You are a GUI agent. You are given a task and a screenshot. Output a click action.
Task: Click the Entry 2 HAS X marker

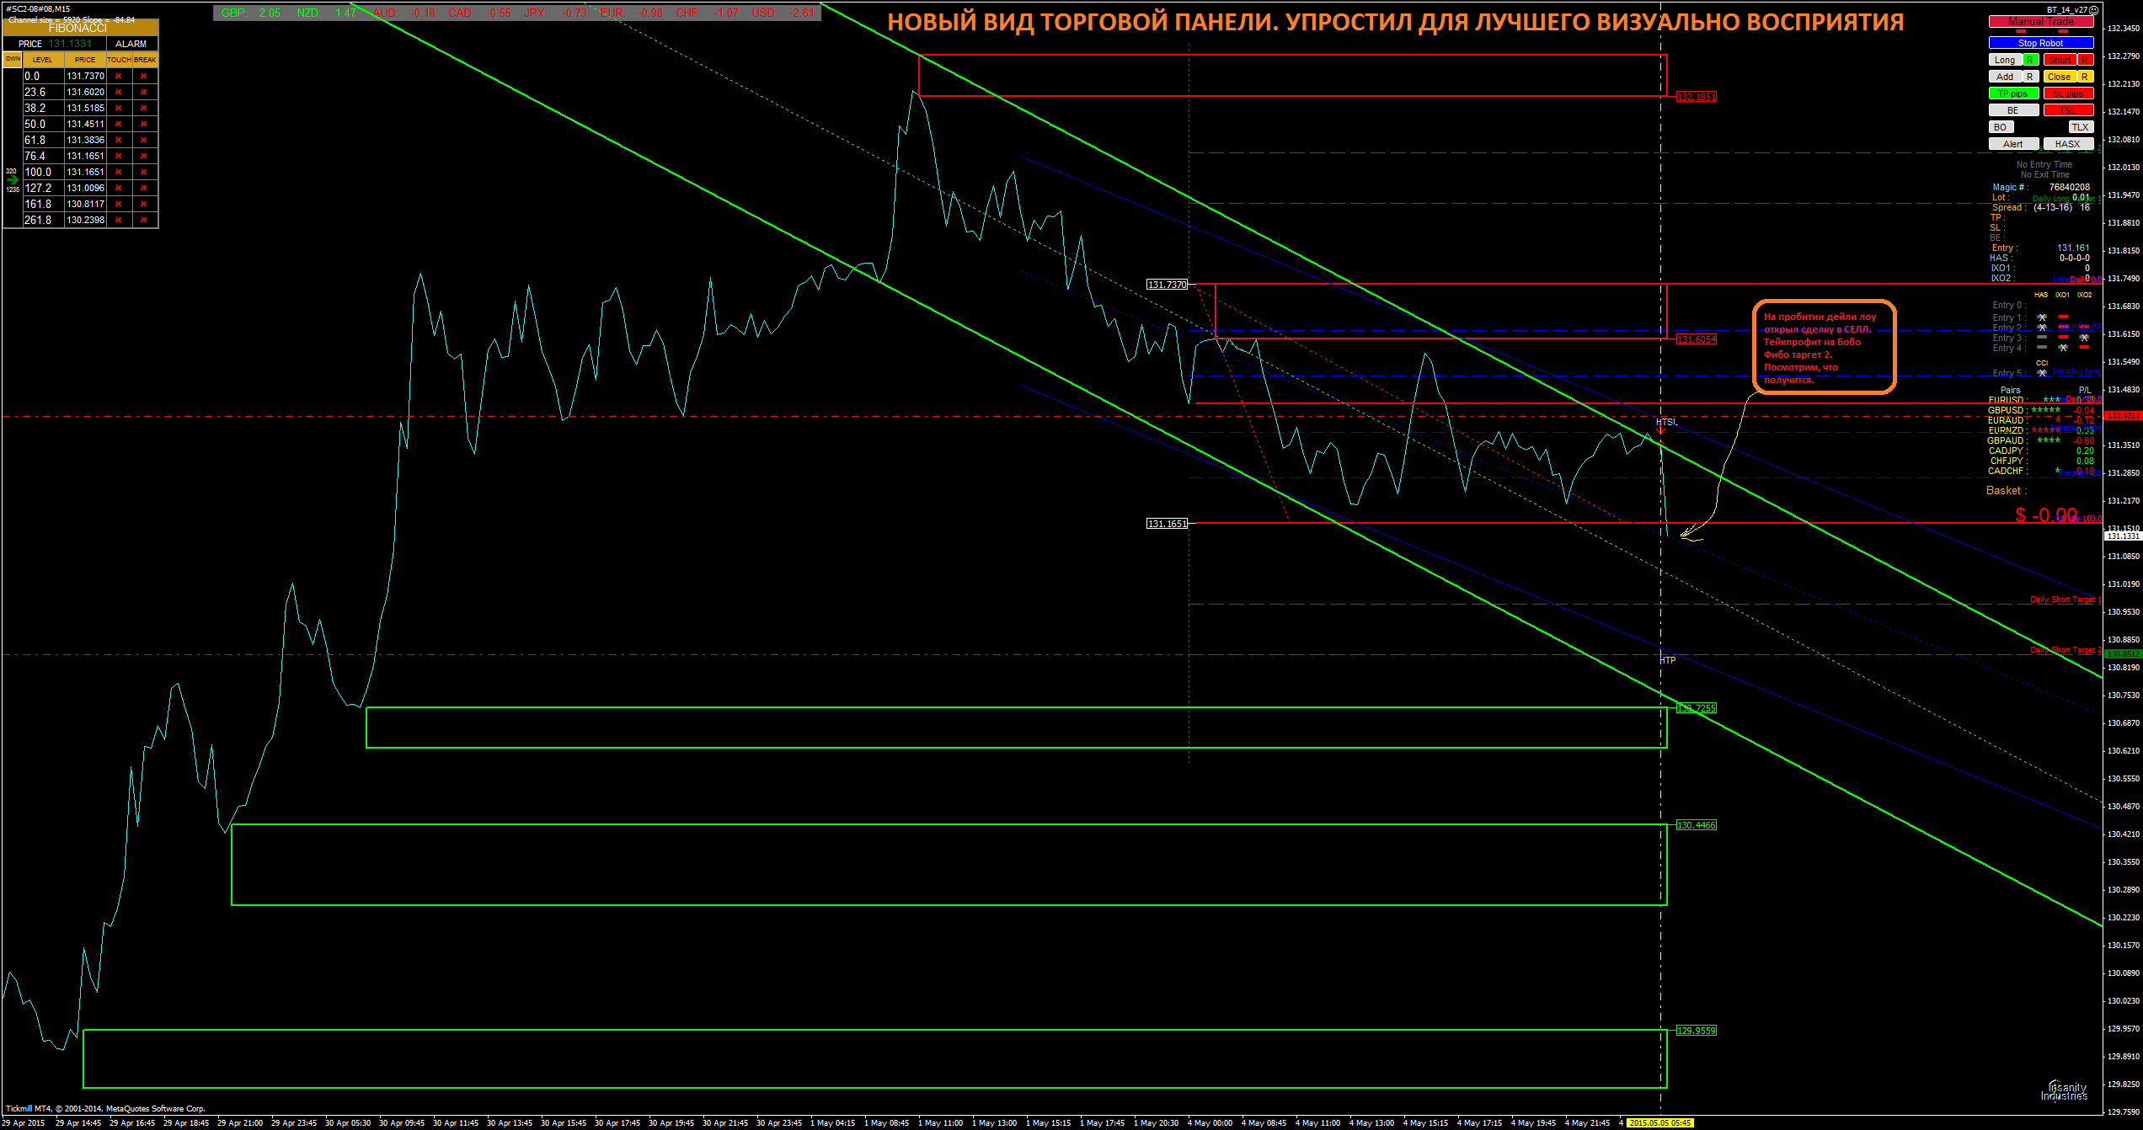coord(2042,328)
